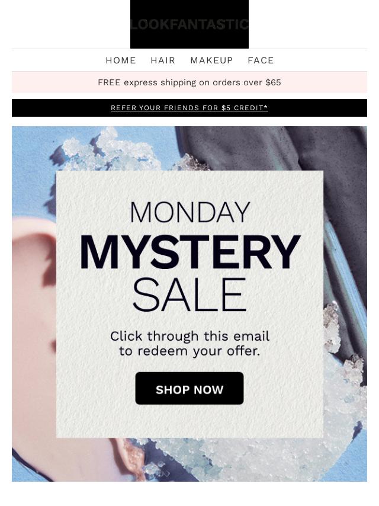This screenshot has width=379, height=506.
Task: Click the free express shipping banner
Action: coord(189,82)
